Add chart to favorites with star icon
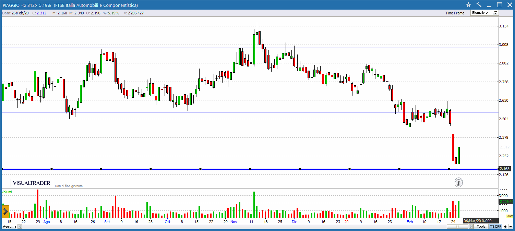Viewport: 515px width, 231px height. (x=469, y=5)
